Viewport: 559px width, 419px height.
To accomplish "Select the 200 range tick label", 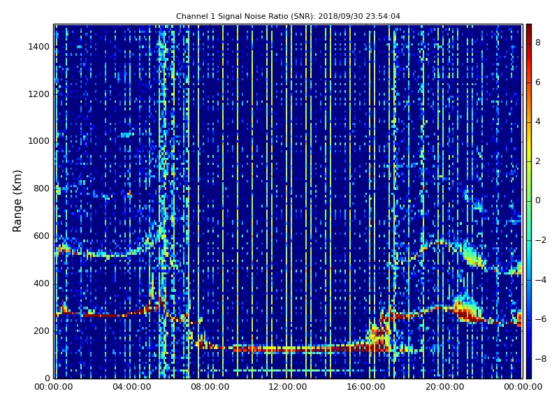I will tap(41, 330).
